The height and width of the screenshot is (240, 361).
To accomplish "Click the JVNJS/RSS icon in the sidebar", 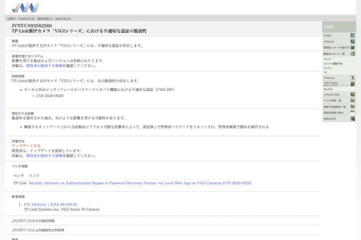I will [353, 94].
